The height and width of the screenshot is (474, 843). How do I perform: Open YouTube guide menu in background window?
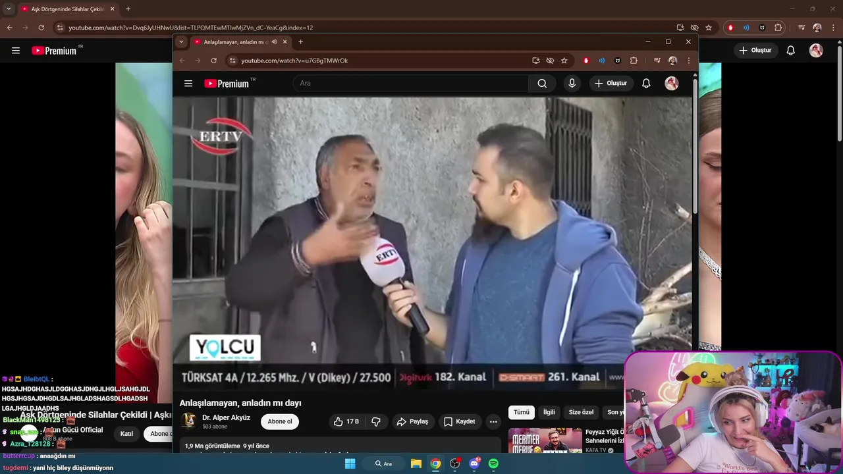click(16, 51)
